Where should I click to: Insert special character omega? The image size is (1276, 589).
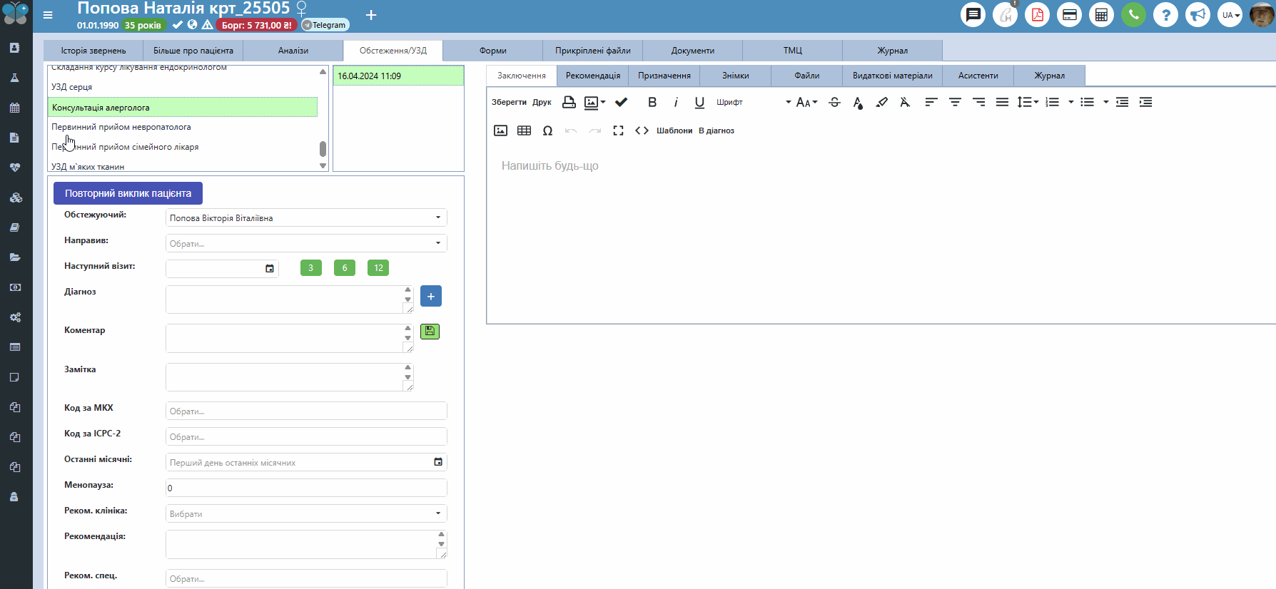(x=547, y=130)
